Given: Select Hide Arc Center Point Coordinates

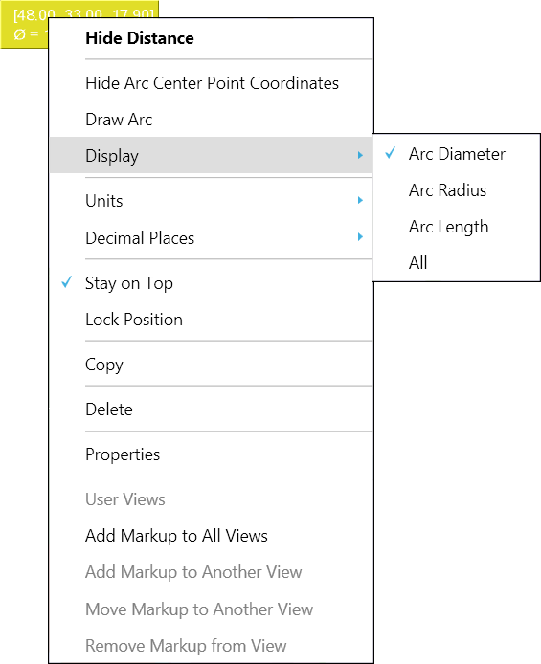Looking at the screenshot, I should pyautogui.click(x=211, y=83).
